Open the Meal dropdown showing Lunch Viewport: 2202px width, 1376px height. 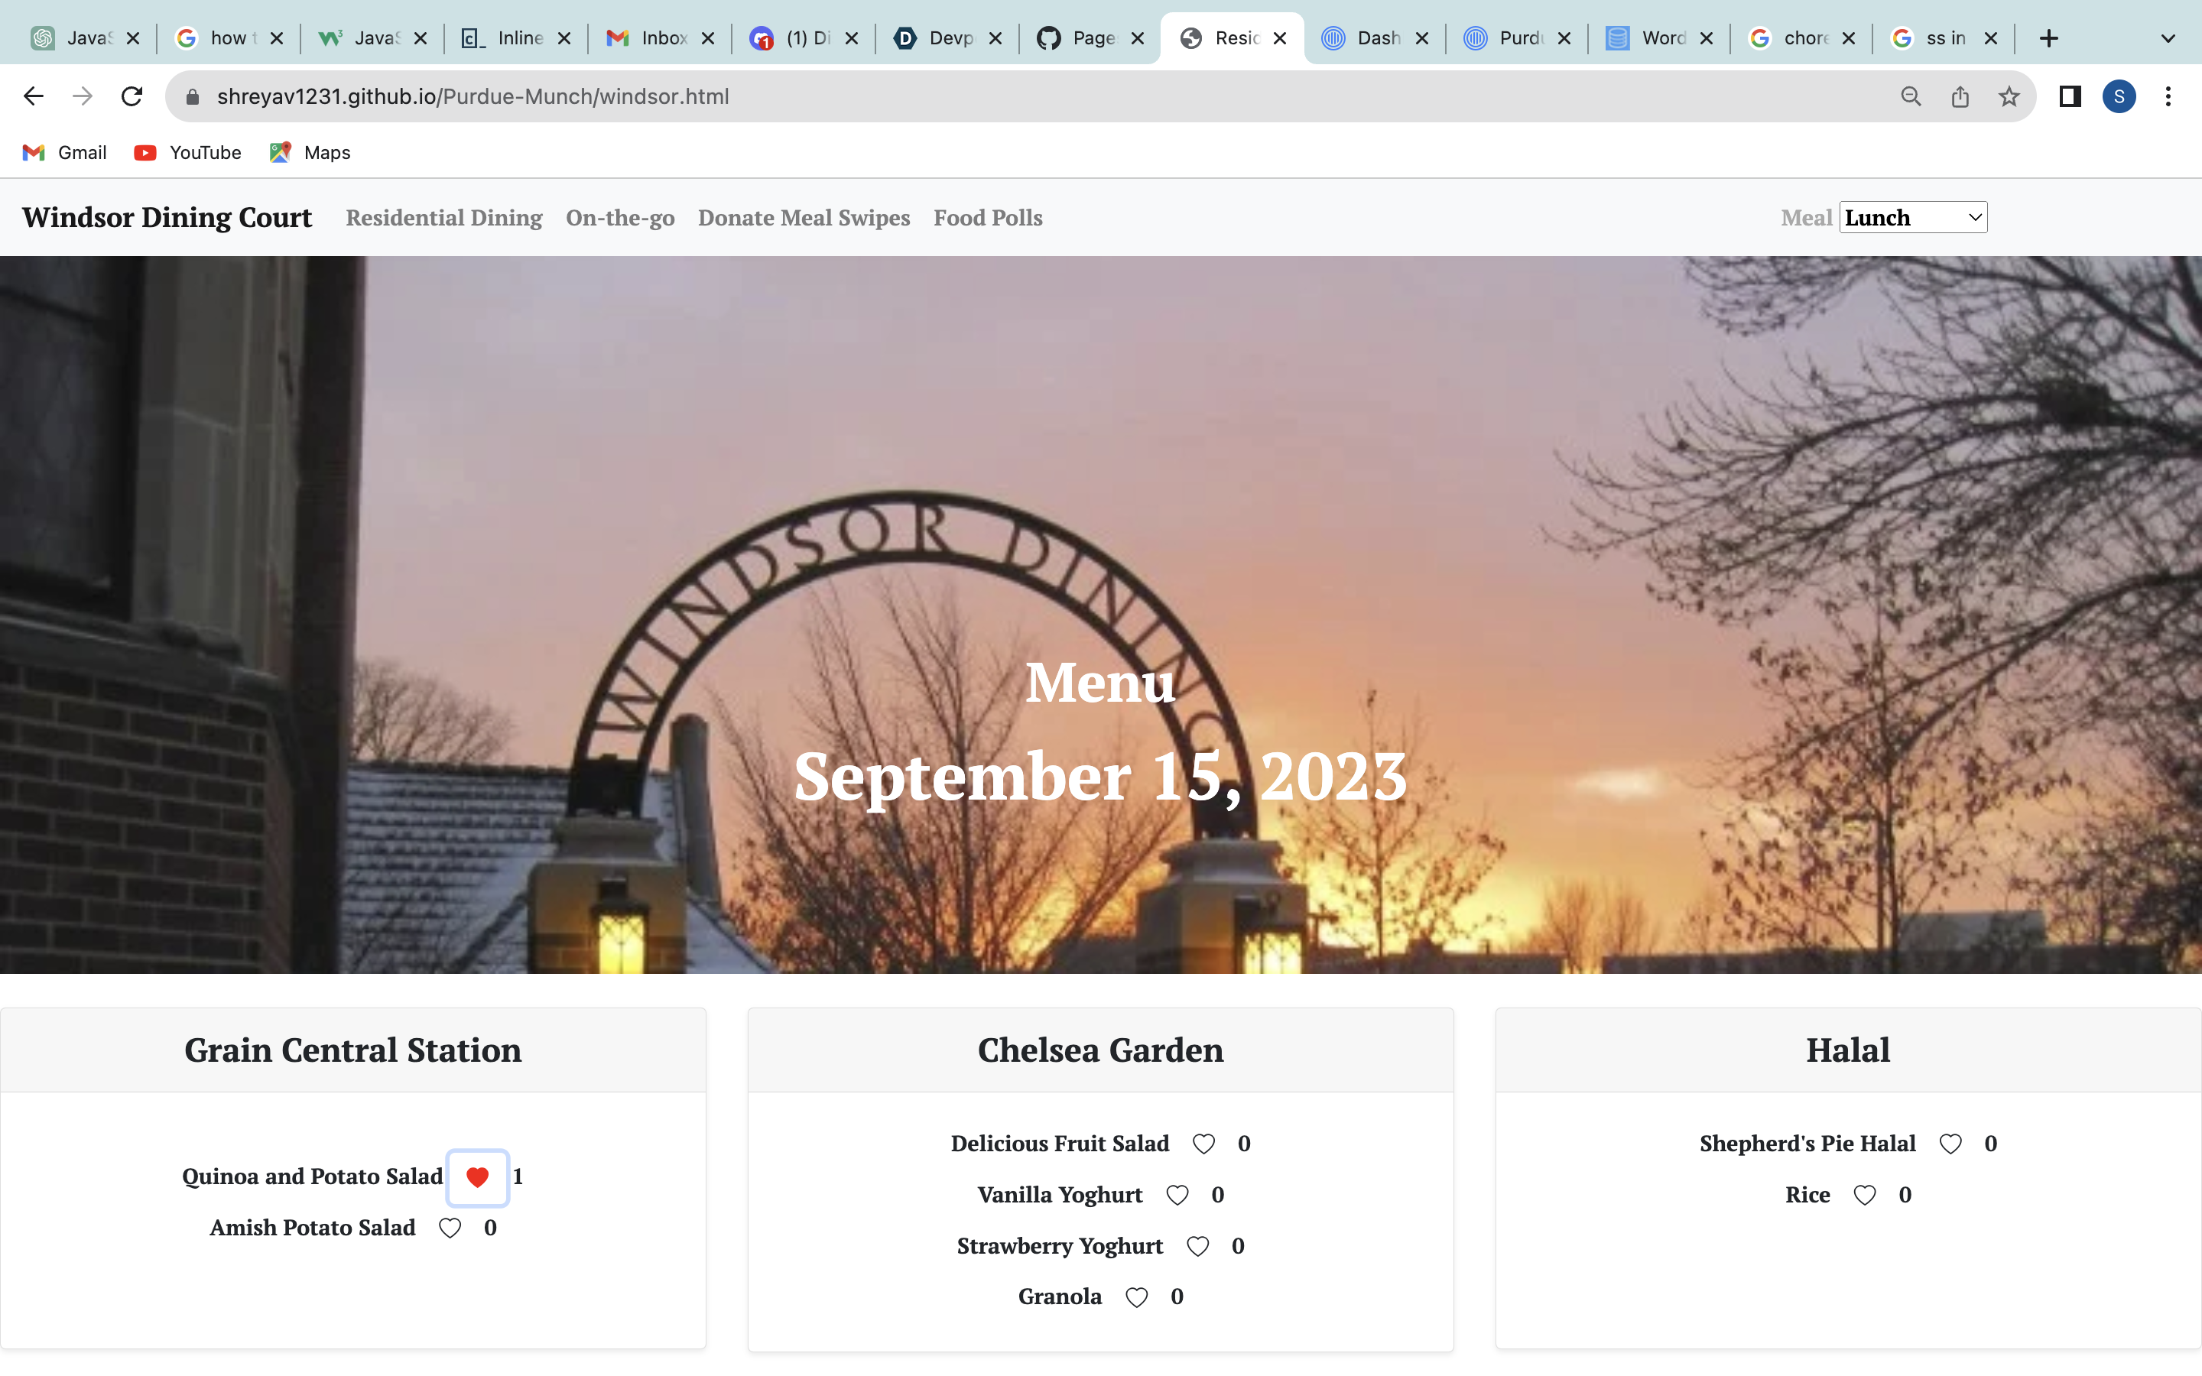(x=1913, y=218)
